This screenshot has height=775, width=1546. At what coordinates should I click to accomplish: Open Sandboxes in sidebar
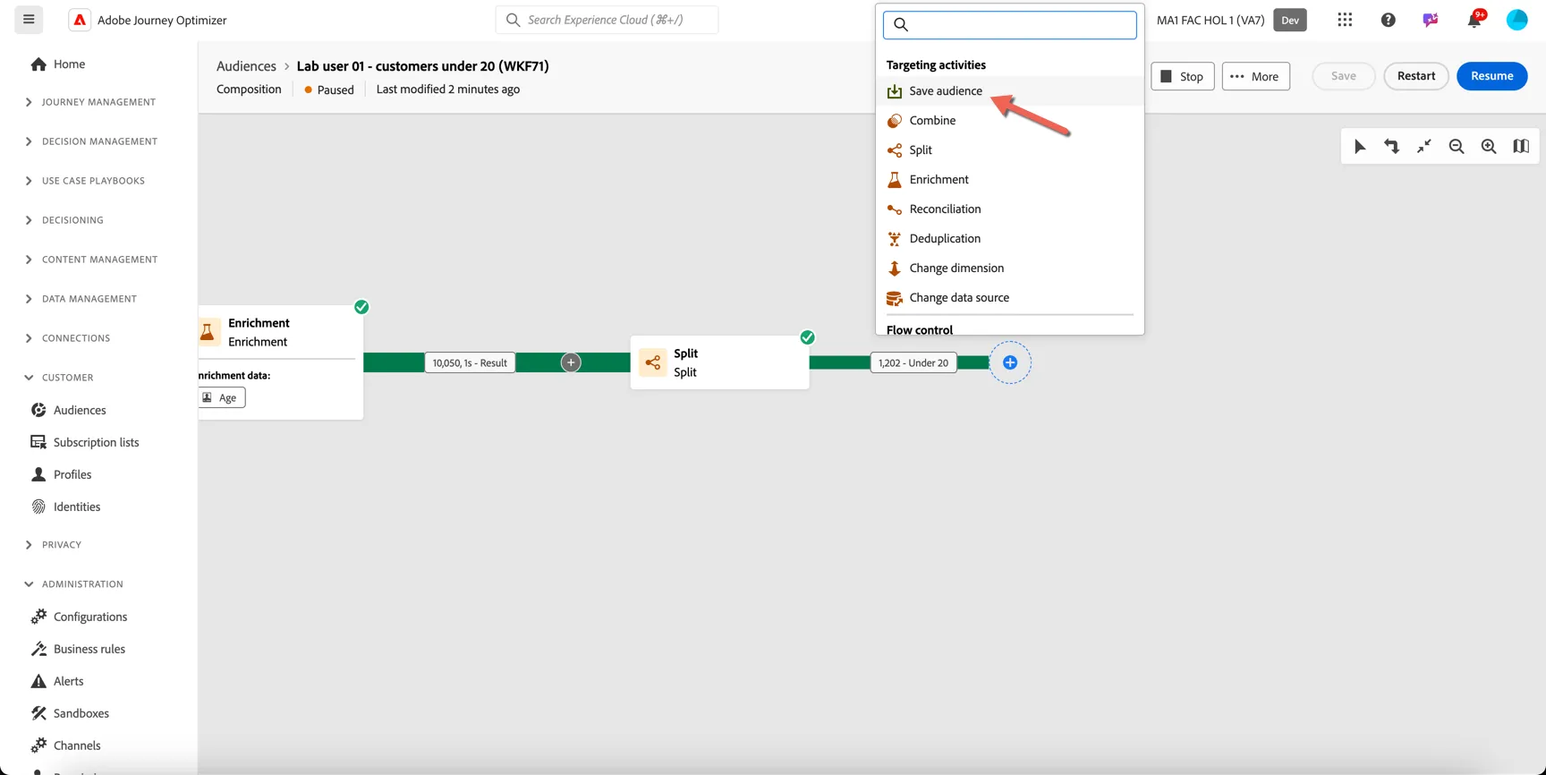(81, 713)
